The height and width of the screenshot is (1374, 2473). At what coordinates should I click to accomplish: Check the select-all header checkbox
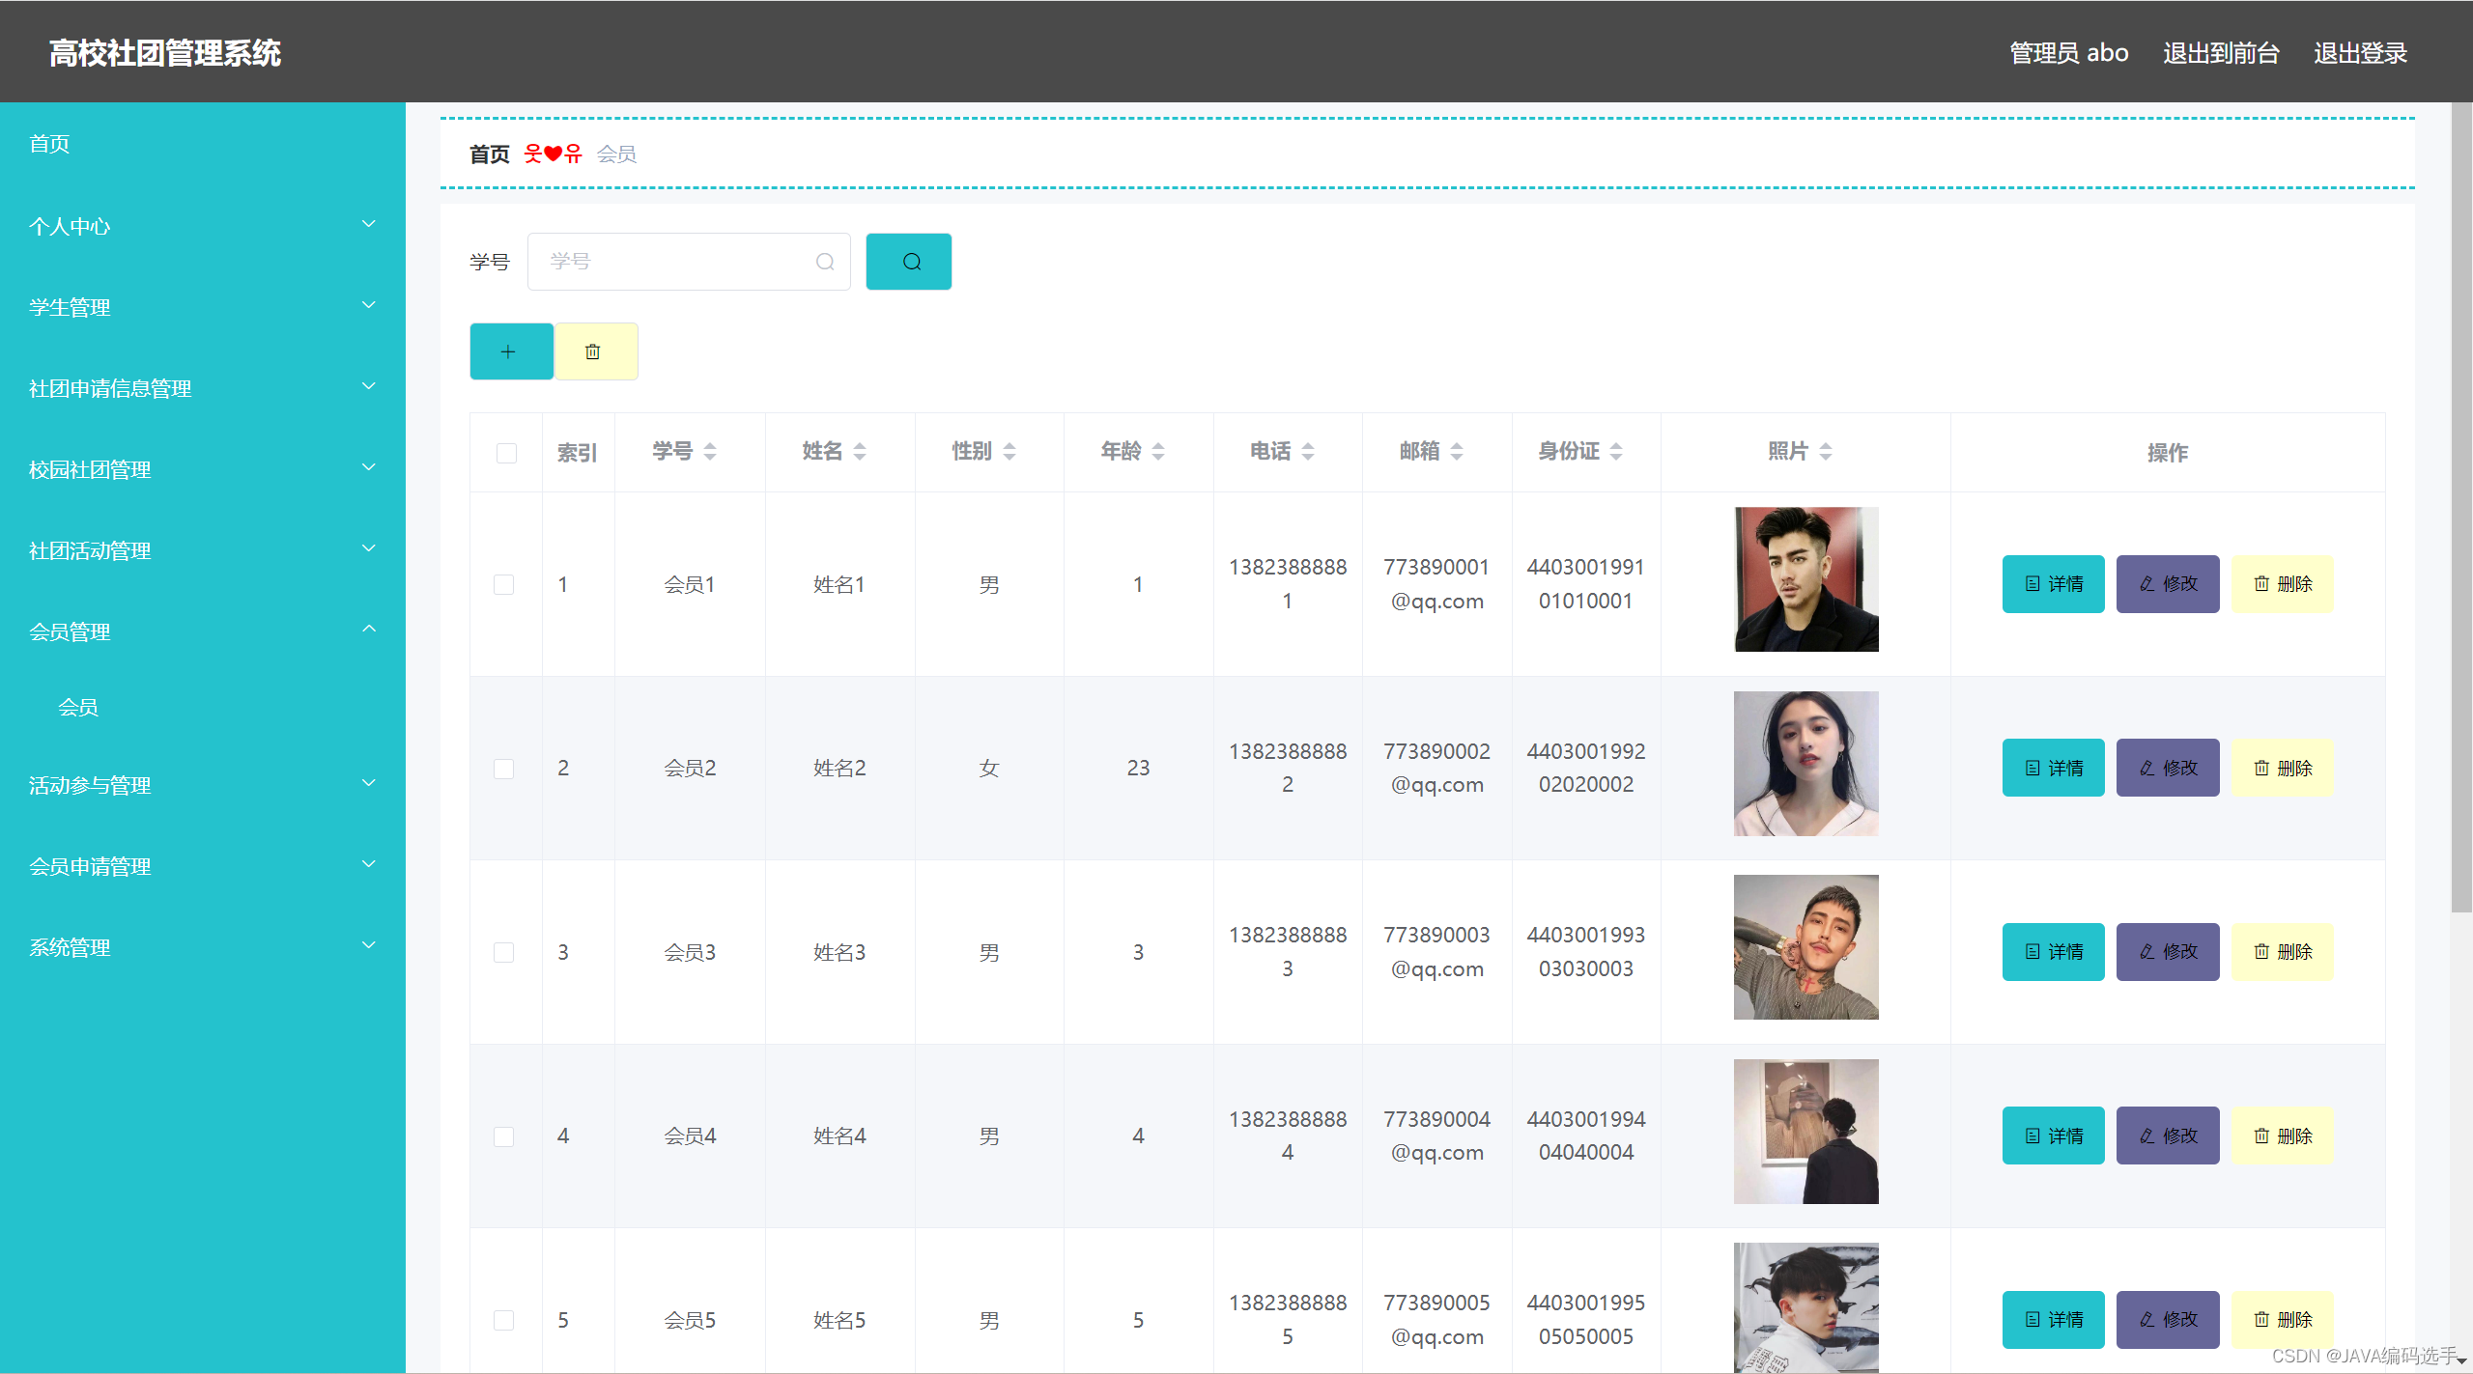pos(506,453)
